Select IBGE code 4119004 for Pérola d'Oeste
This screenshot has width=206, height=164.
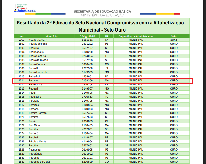point(87,141)
